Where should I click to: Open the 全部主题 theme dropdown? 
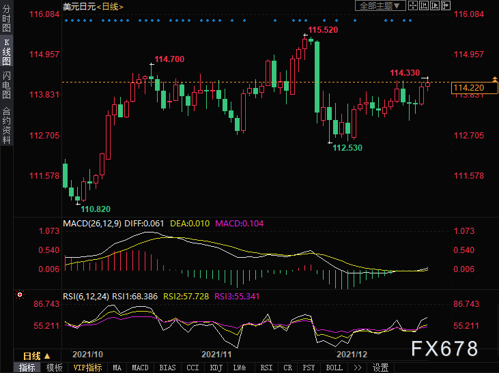point(380,5)
